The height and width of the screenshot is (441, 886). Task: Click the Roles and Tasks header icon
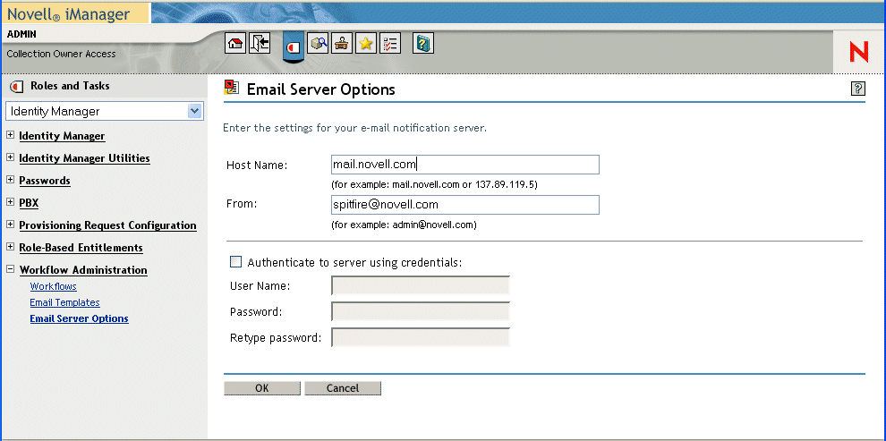pos(18,87)
